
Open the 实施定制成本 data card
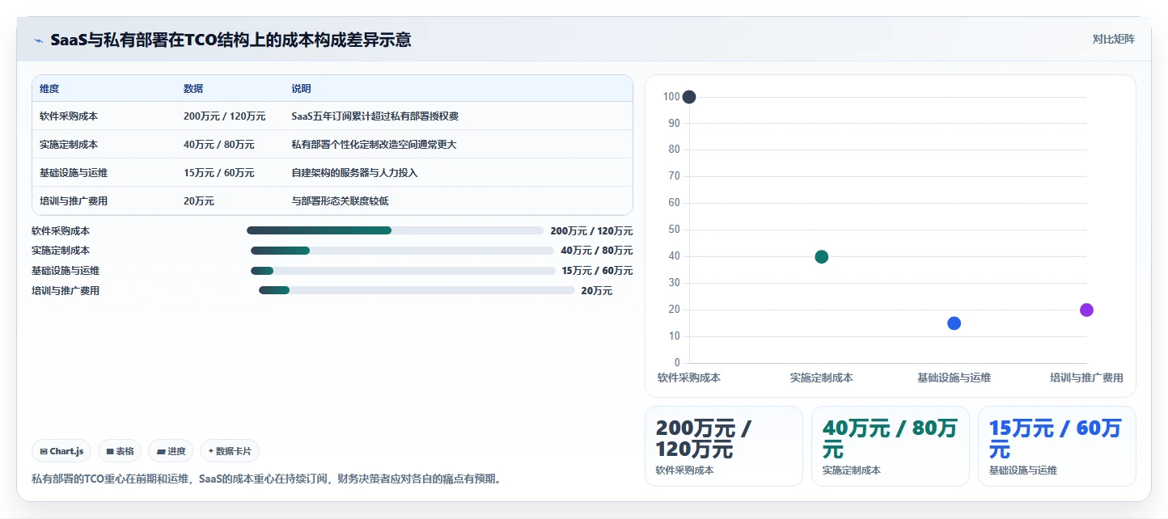891,446
